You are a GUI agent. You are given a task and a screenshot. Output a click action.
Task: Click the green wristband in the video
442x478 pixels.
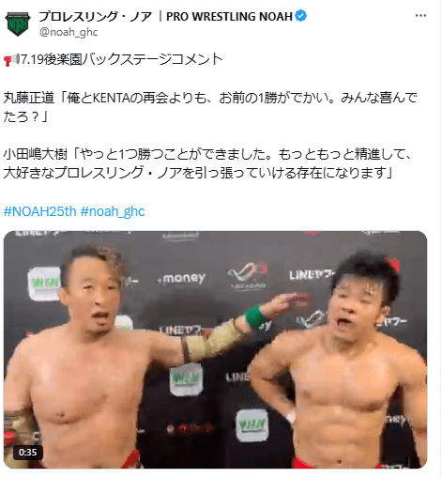[x=257, y=316]
